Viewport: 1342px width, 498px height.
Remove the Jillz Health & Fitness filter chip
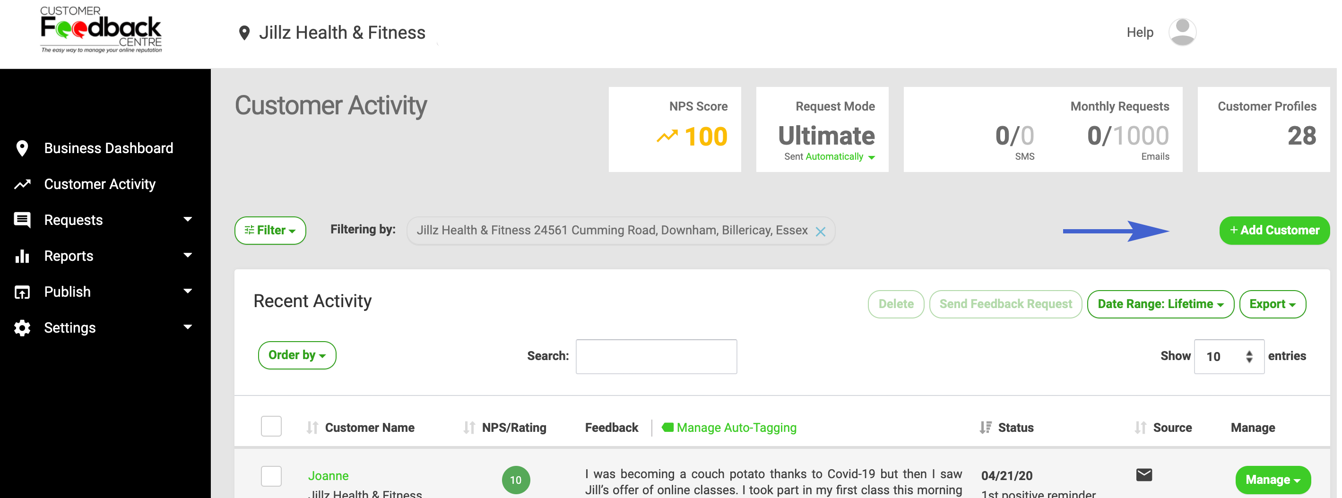point(821,232)
